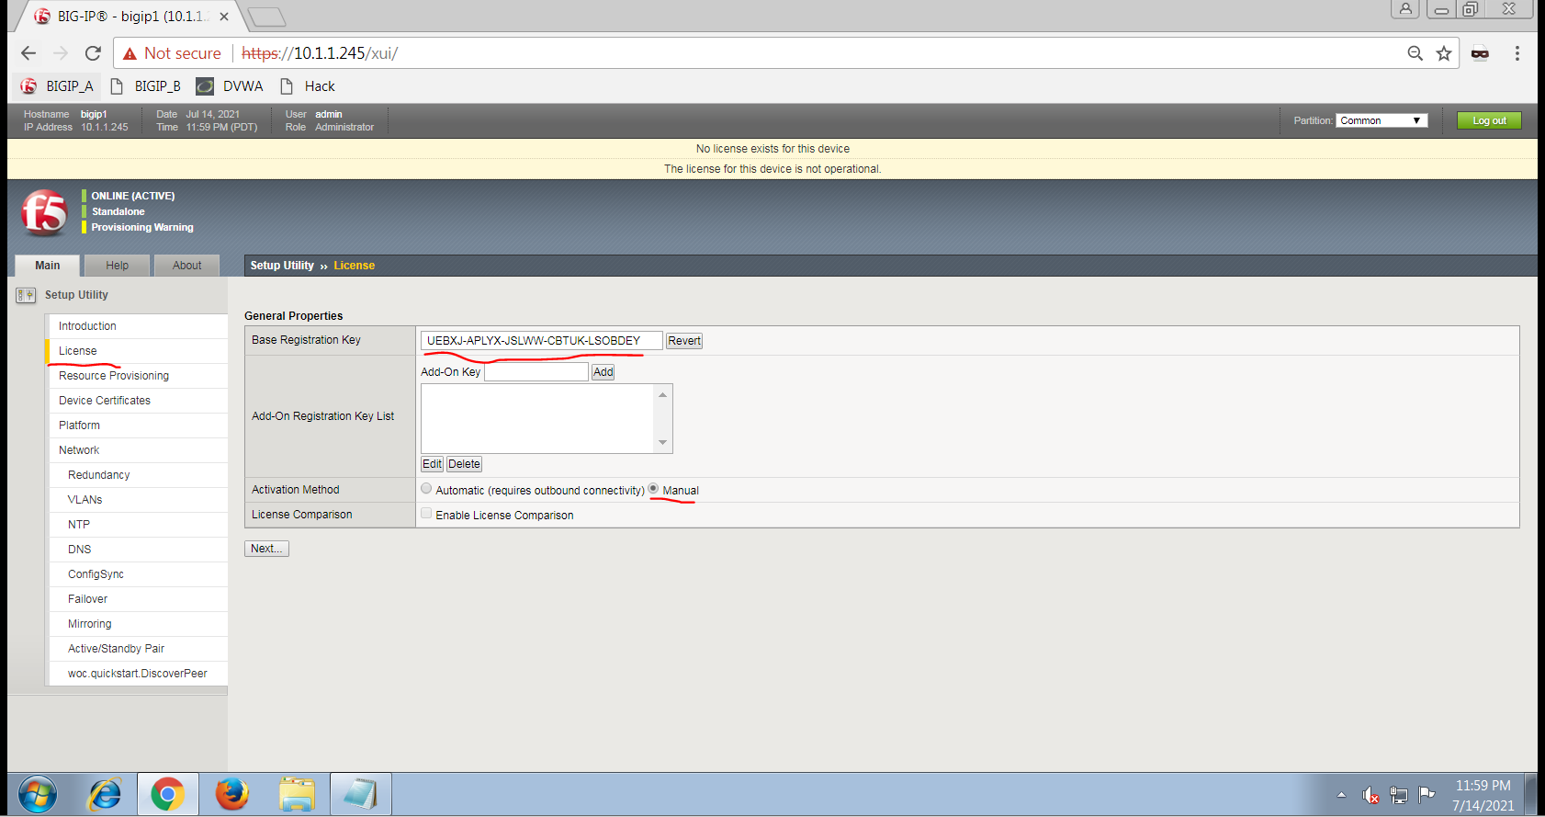Screen dimensions: 1545x817
Task: Click the Delete button under key list
Action: click(x=464, y=464)
